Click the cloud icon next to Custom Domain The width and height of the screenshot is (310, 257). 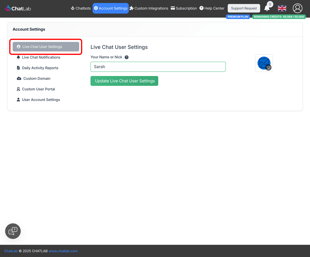(18, 78)
